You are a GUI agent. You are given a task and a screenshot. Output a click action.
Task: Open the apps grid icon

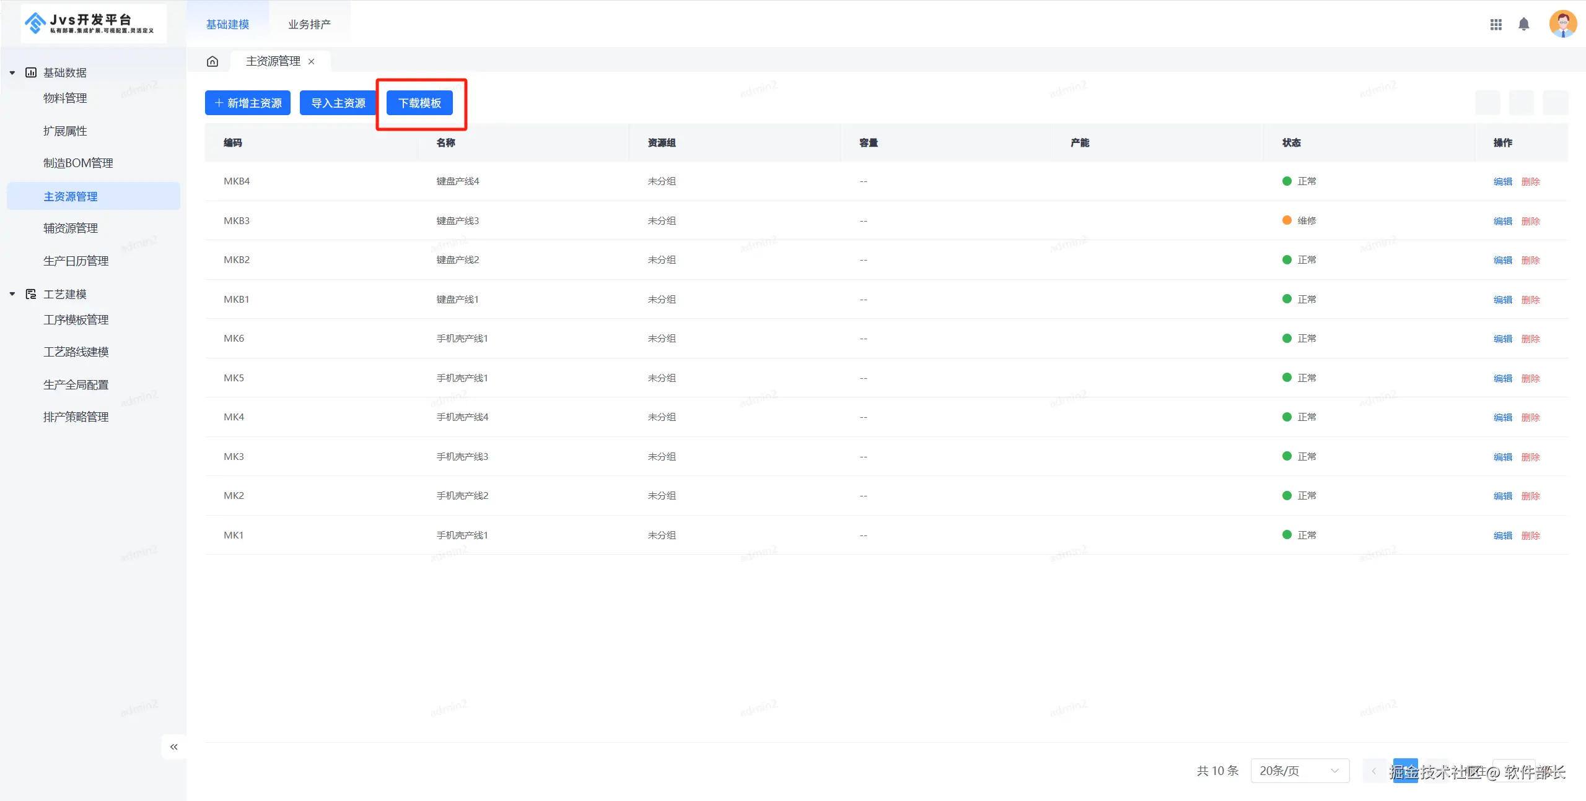1496,25
